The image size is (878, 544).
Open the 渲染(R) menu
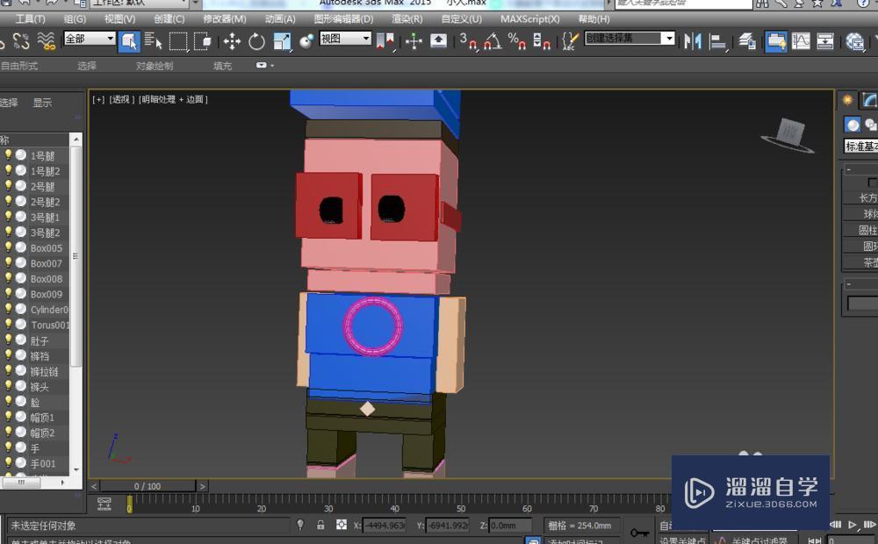pos(407,18)
